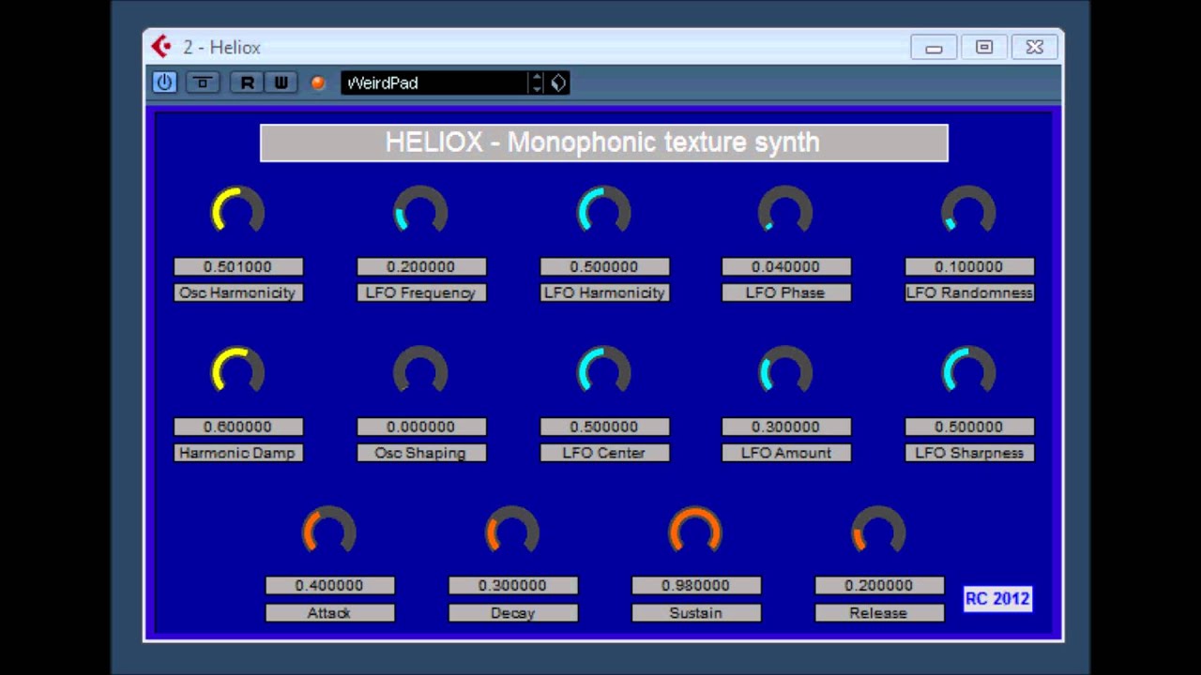
Task: Click the Attack label
Action: tap(330, 612)
